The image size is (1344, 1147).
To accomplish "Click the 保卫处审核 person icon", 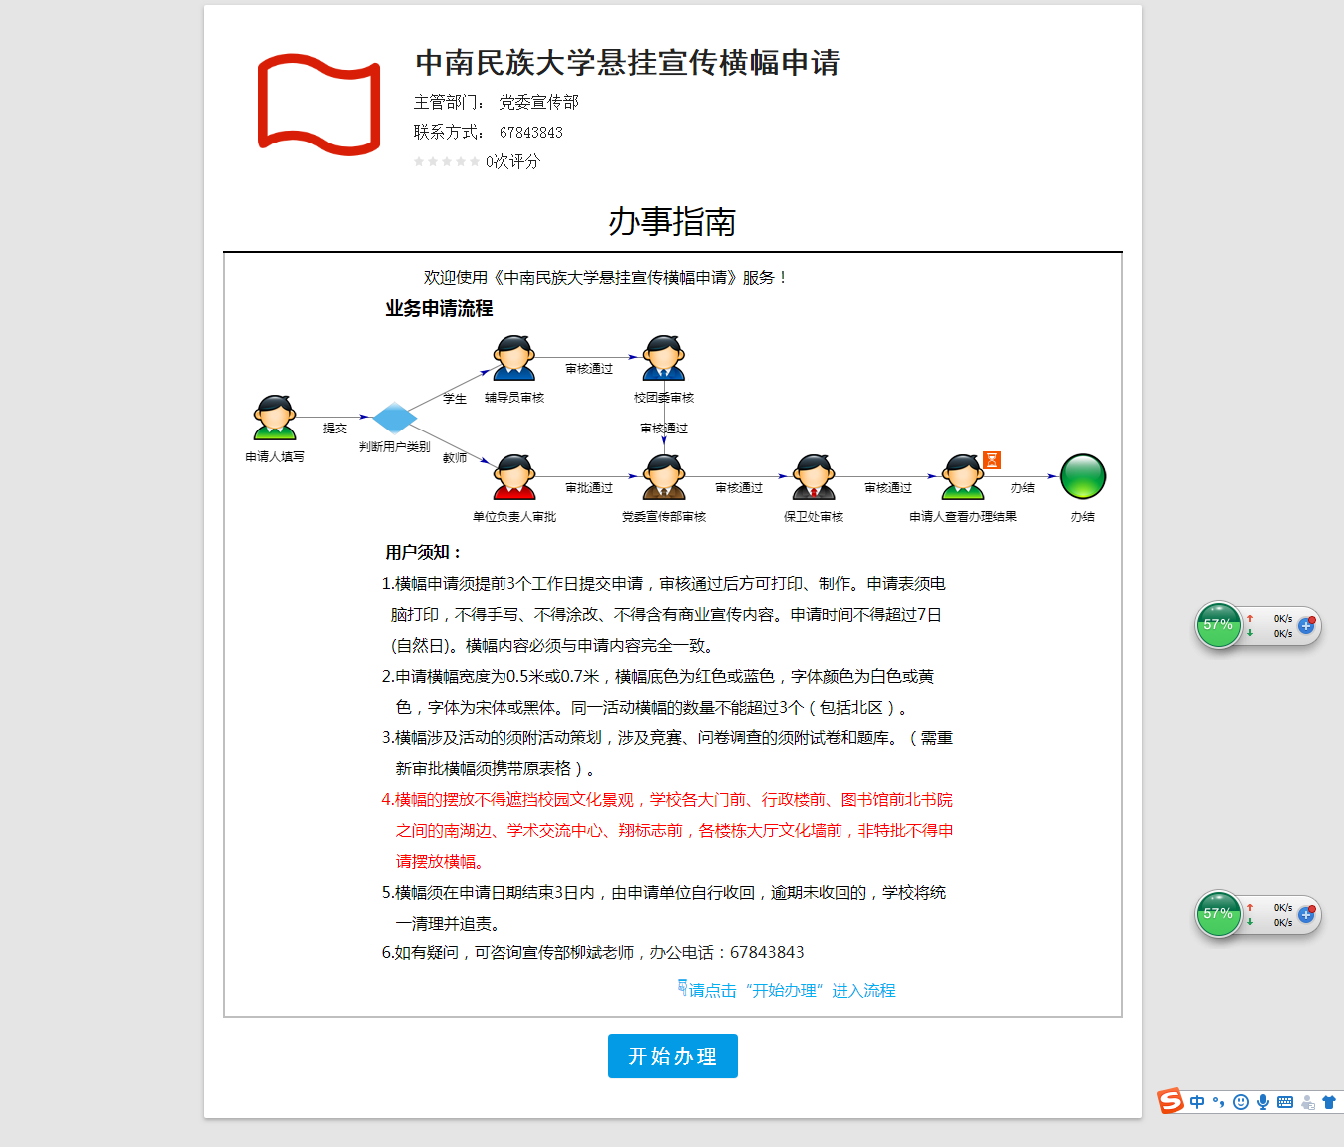I will coord(814,477).
